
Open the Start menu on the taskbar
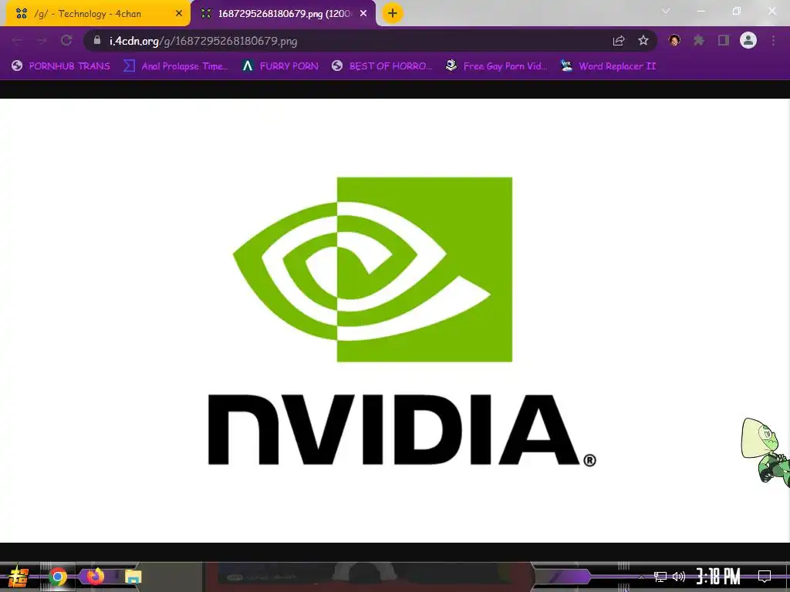pyautogui.click(x=19, y=577)
